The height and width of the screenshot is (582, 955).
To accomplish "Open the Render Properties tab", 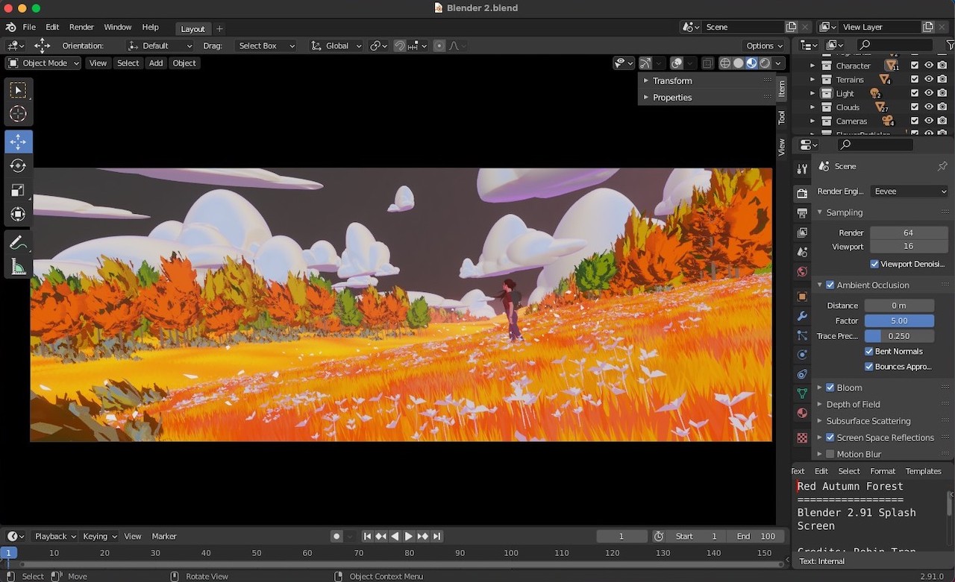I will [x=802, y=192].
